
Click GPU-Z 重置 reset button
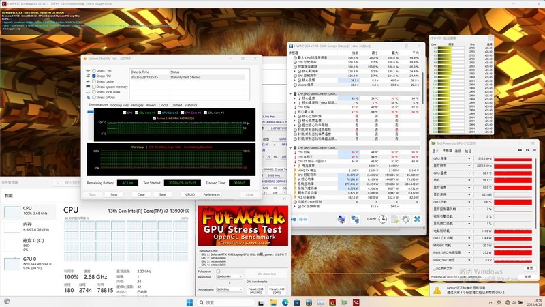529,268
